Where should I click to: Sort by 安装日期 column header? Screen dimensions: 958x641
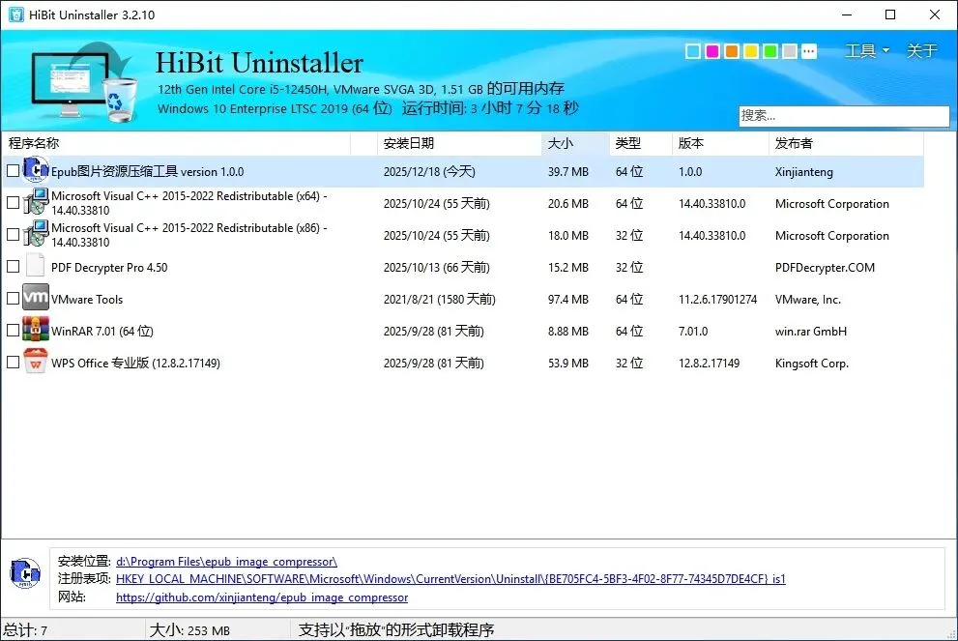(459, 143)
